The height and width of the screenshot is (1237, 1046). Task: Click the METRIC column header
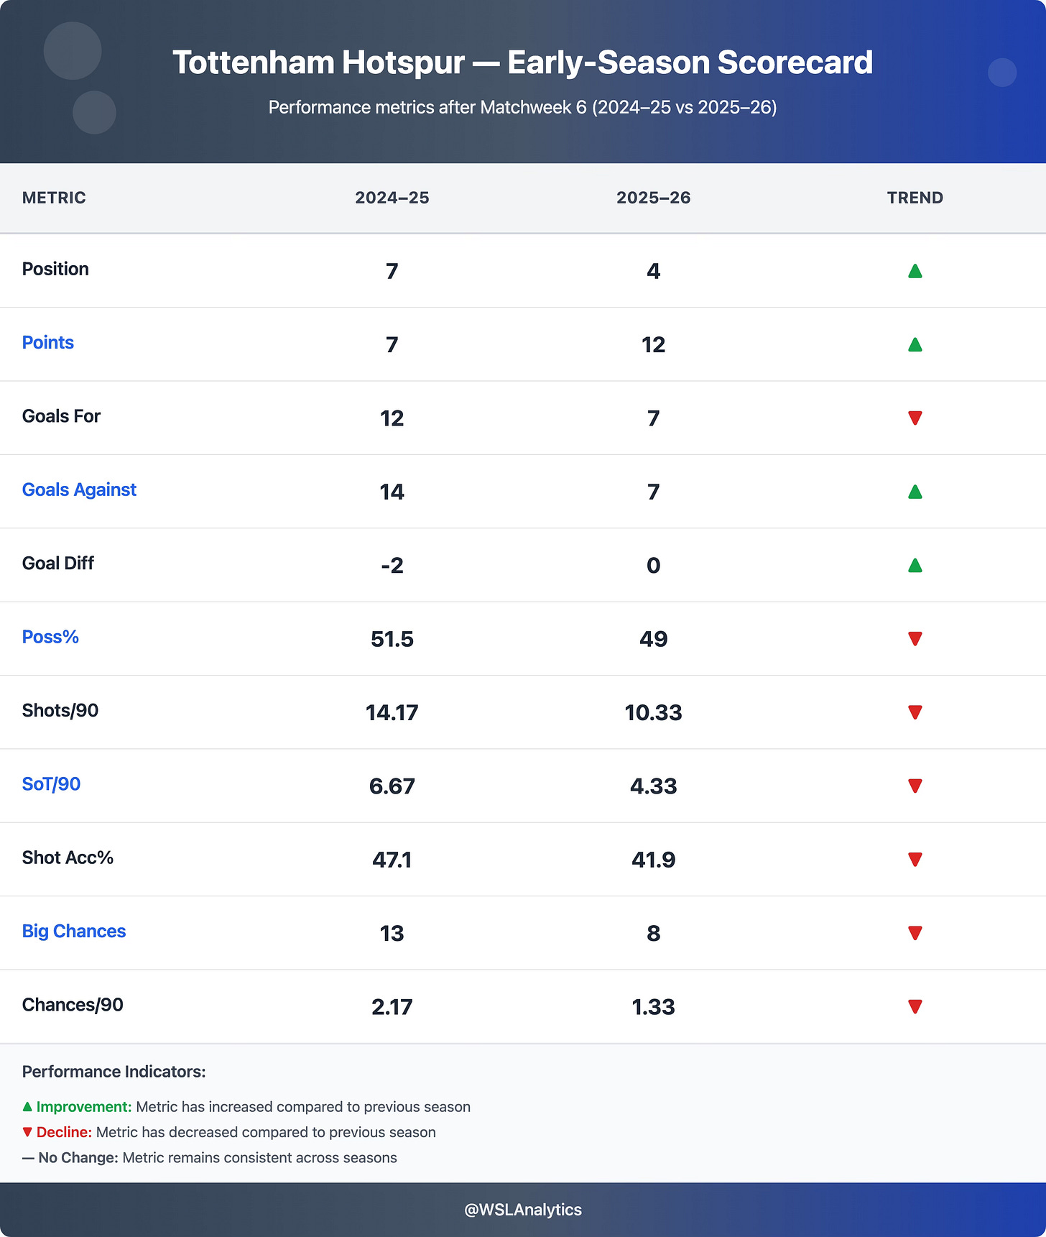pyautogui.click(x=54, y=198)
